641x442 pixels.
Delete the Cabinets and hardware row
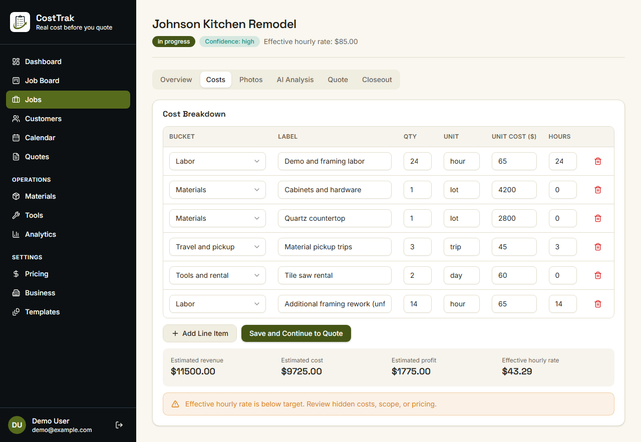coord(597,190)
